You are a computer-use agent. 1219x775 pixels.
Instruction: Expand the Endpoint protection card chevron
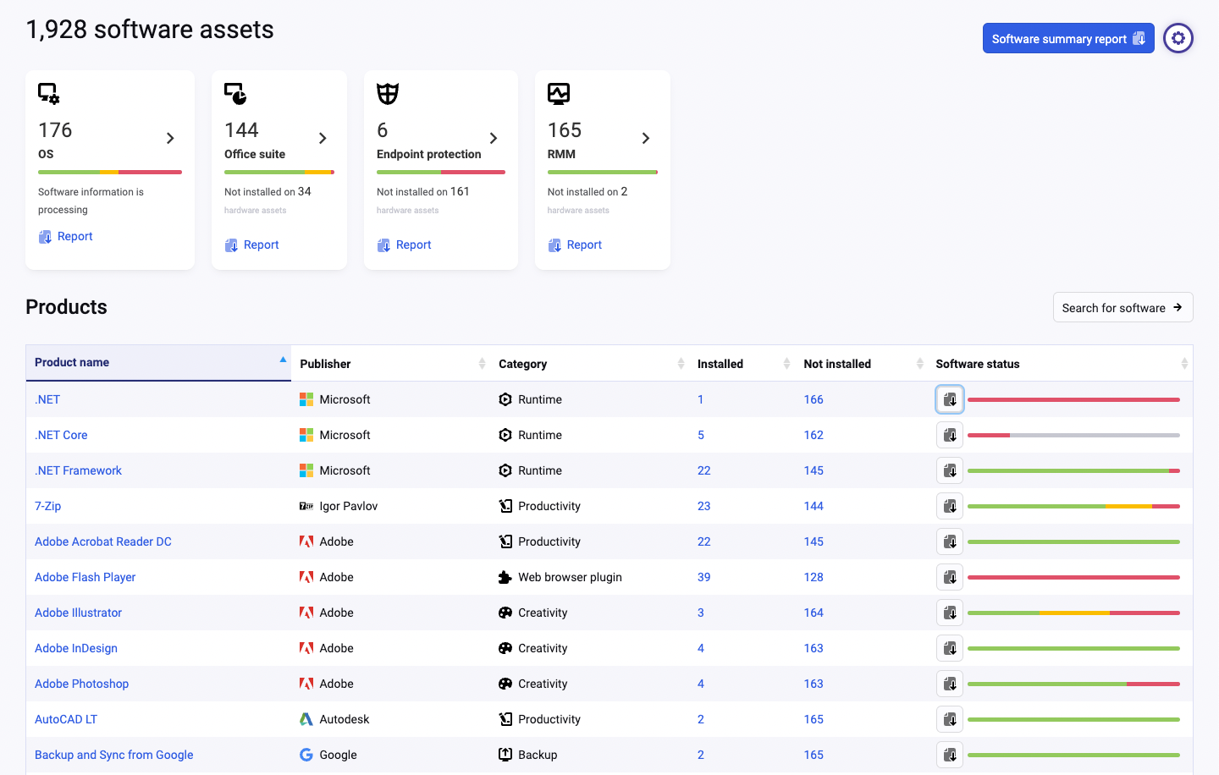pyautogui.click(x=494, y=137)
